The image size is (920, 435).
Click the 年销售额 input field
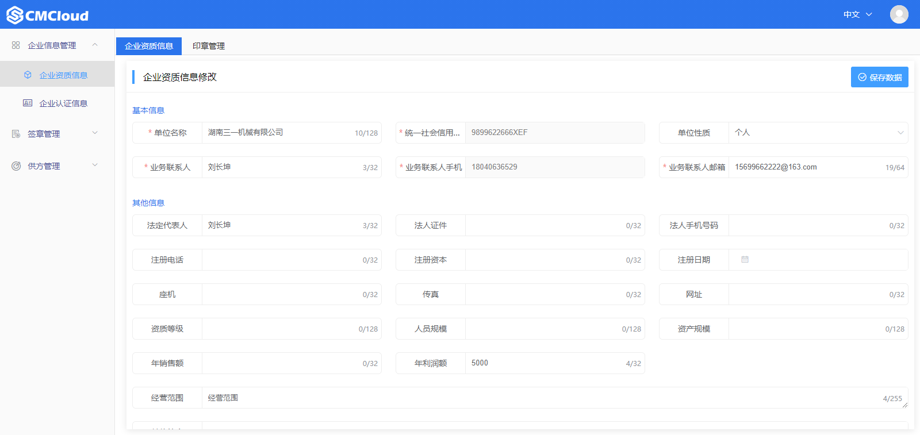(292, 363)
